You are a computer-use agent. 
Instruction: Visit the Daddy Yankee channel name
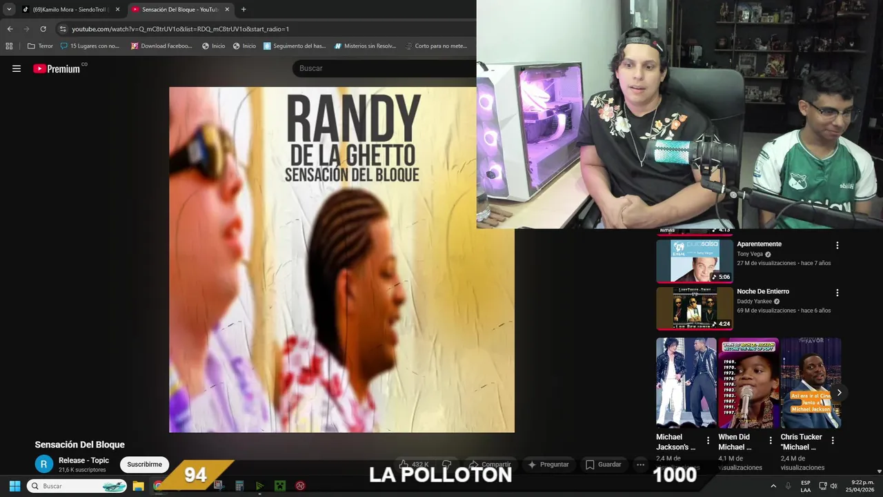pyautogui.click(x=755, y=302)
